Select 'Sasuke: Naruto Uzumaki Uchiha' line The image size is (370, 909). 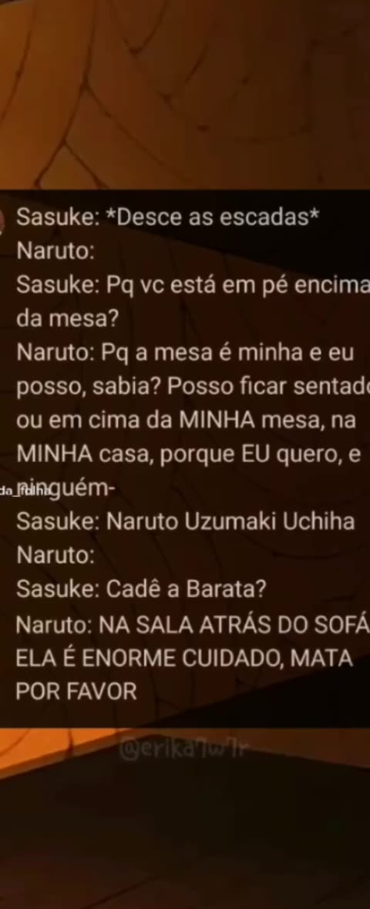(x=185, y=522)
